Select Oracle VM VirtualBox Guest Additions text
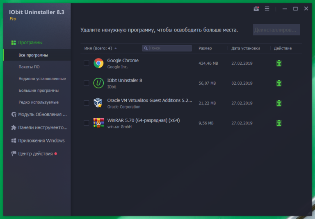The width and height of the screenshot is (315, 219). [149, 100]
